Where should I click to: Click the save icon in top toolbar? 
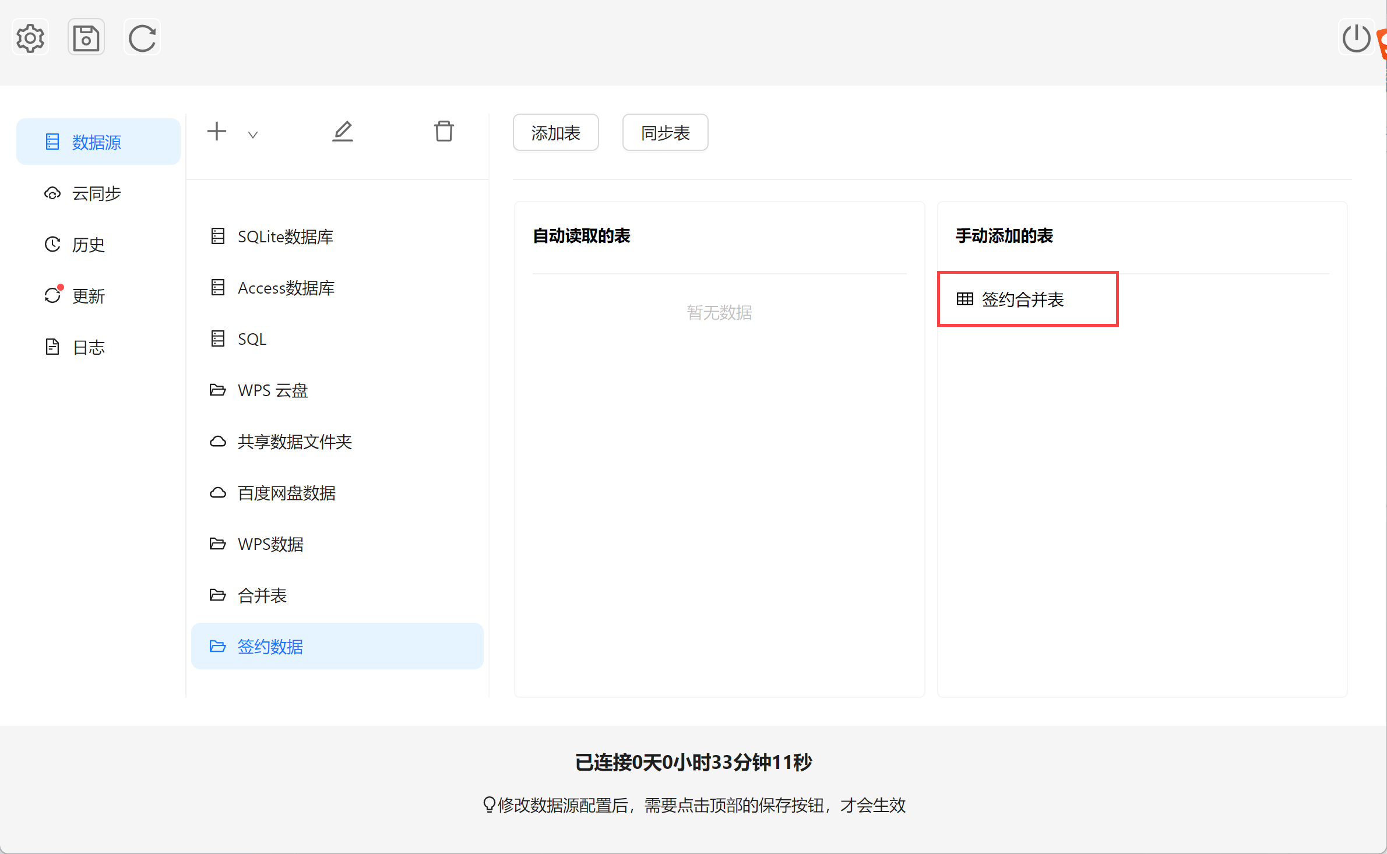[x=86, y=38]
